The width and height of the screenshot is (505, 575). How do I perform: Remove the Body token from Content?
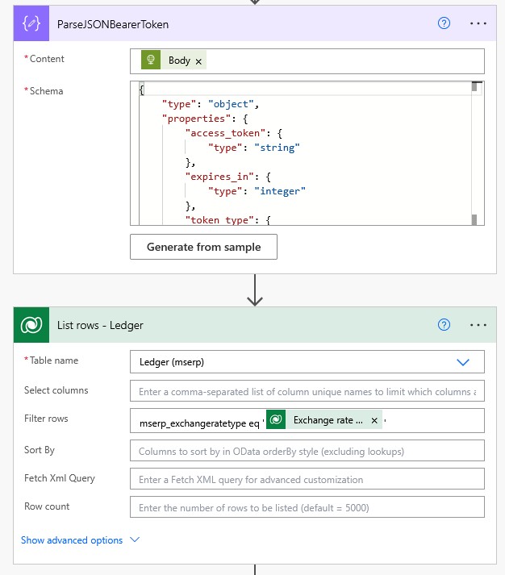(198, 61)
